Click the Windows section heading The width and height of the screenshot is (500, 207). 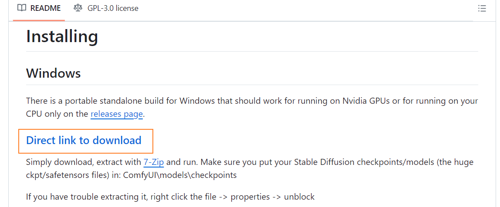[x=53, y=73]
